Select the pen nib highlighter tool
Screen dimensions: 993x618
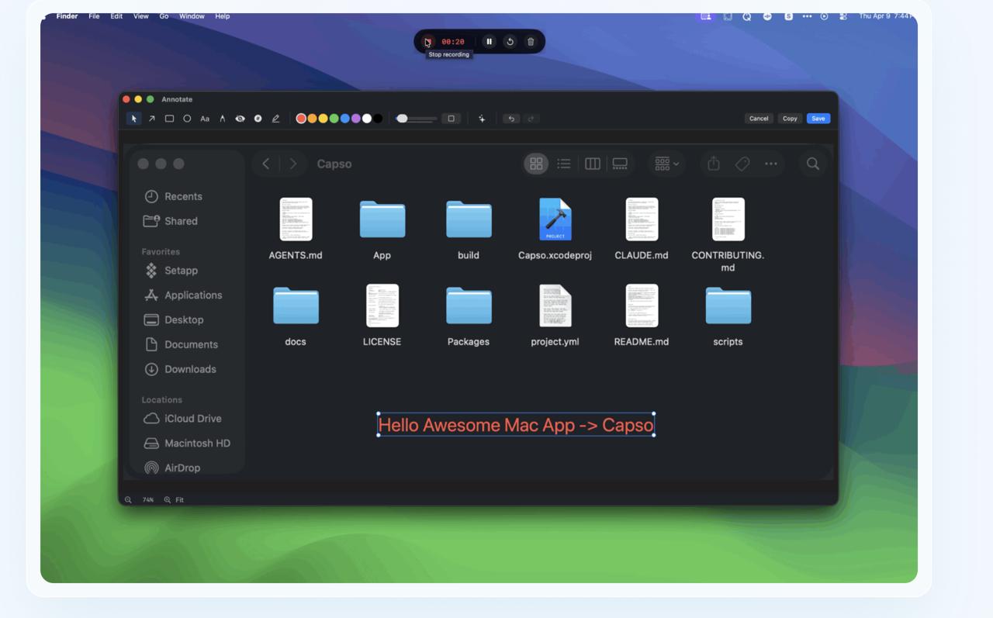tap(223, 119)
